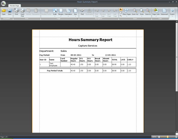Expand the Page Color dropdown arrow

tap(156, 16)
